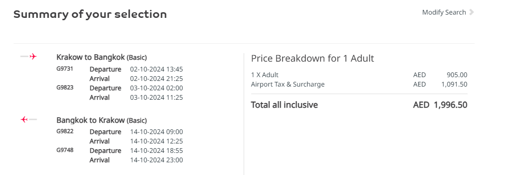Click the 1,091.50 surcharge amount
Screen dimensions: 525x175
coord(454,84)
